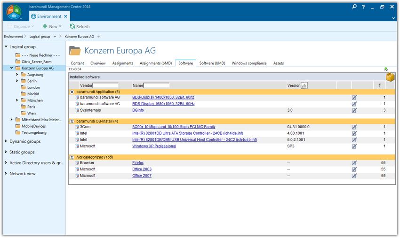Select the Citrix_Server_Farm folder

coord(33,61)
